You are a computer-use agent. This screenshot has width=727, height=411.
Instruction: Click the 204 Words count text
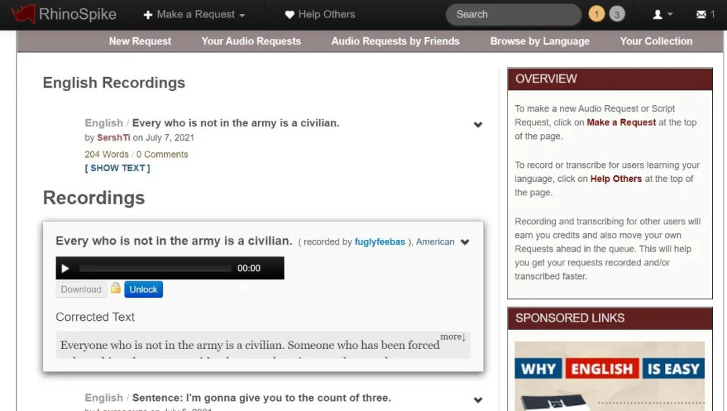(106, 154)
